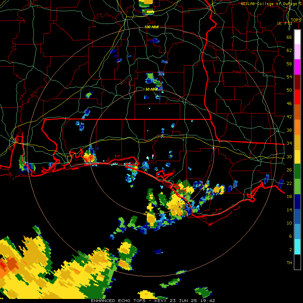Select the 42 legend value
This screenshot has width=303, height=303.
289,117
